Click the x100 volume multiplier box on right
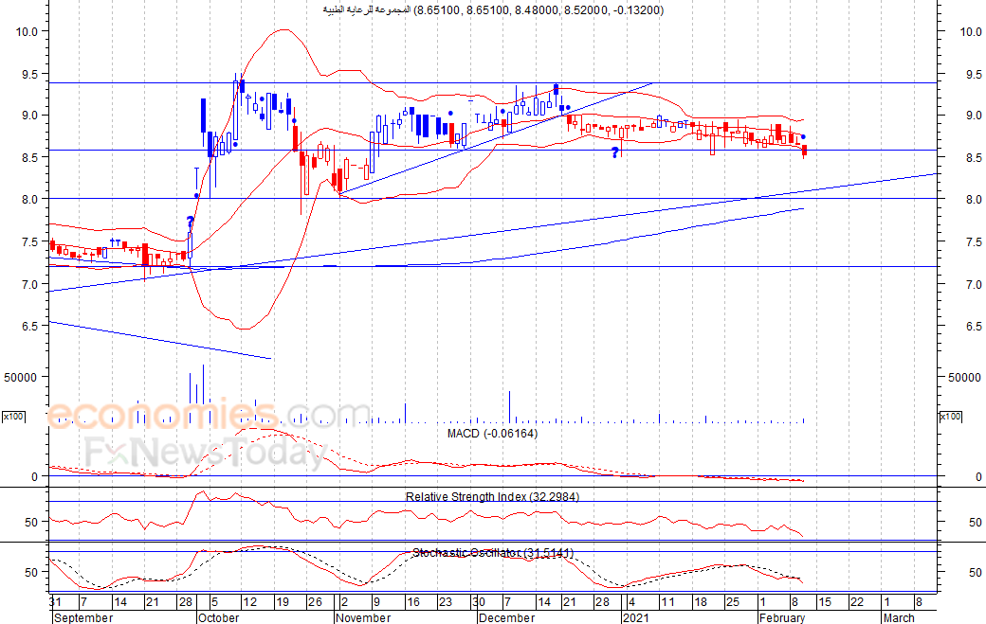The height and width of the screenshot is (624, 986). tap(950, 417)
